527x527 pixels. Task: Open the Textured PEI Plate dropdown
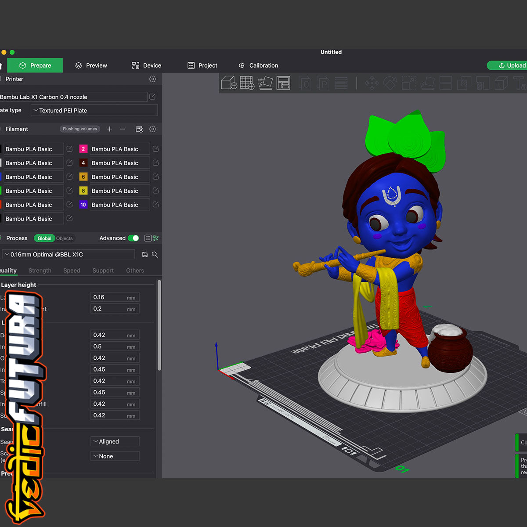pos(94,111)
